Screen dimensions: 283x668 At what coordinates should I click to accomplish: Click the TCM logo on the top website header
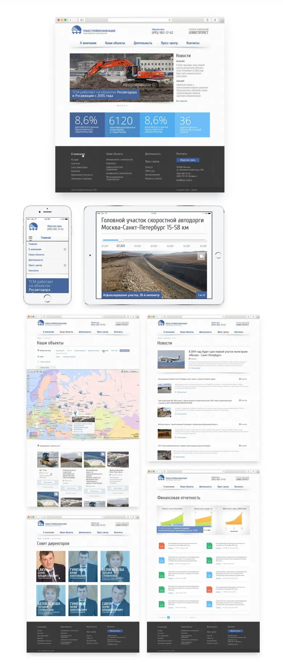click(76, 30)
